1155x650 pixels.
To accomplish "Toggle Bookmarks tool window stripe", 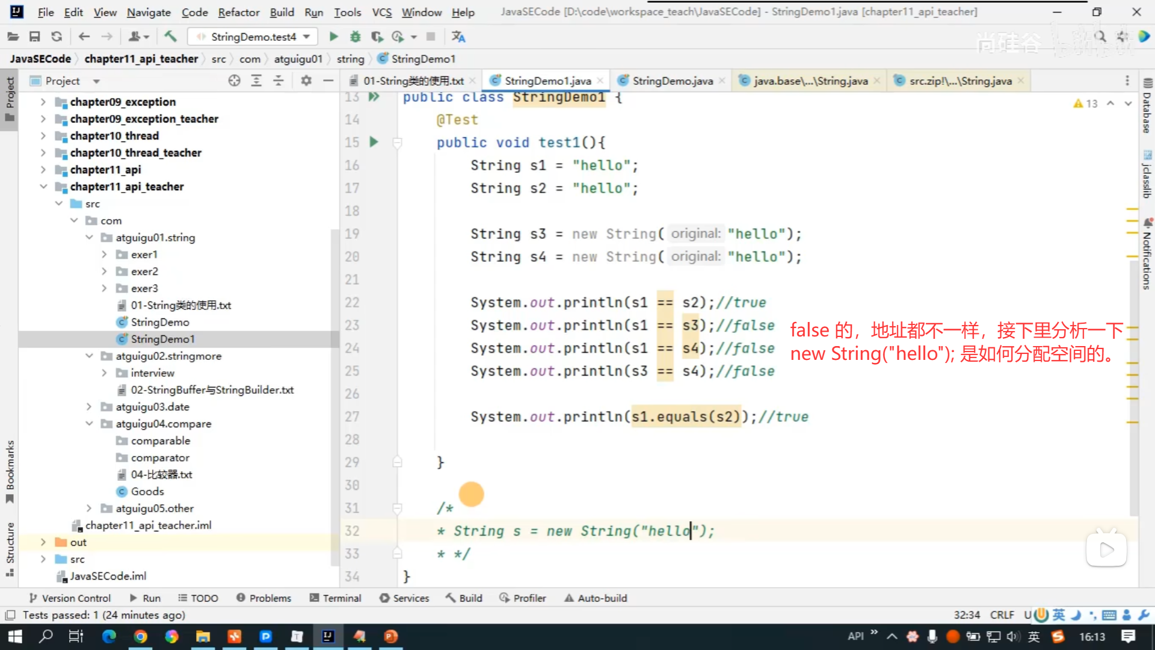I will (x=10, y=471).
